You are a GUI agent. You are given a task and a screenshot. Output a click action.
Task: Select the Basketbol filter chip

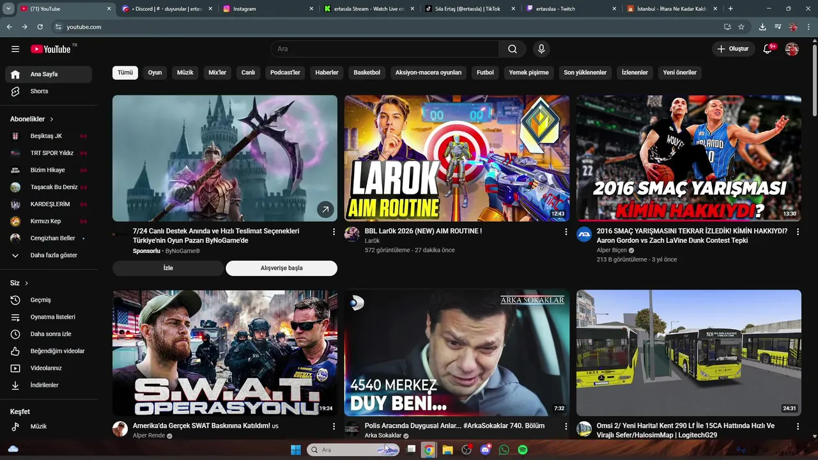367,73
